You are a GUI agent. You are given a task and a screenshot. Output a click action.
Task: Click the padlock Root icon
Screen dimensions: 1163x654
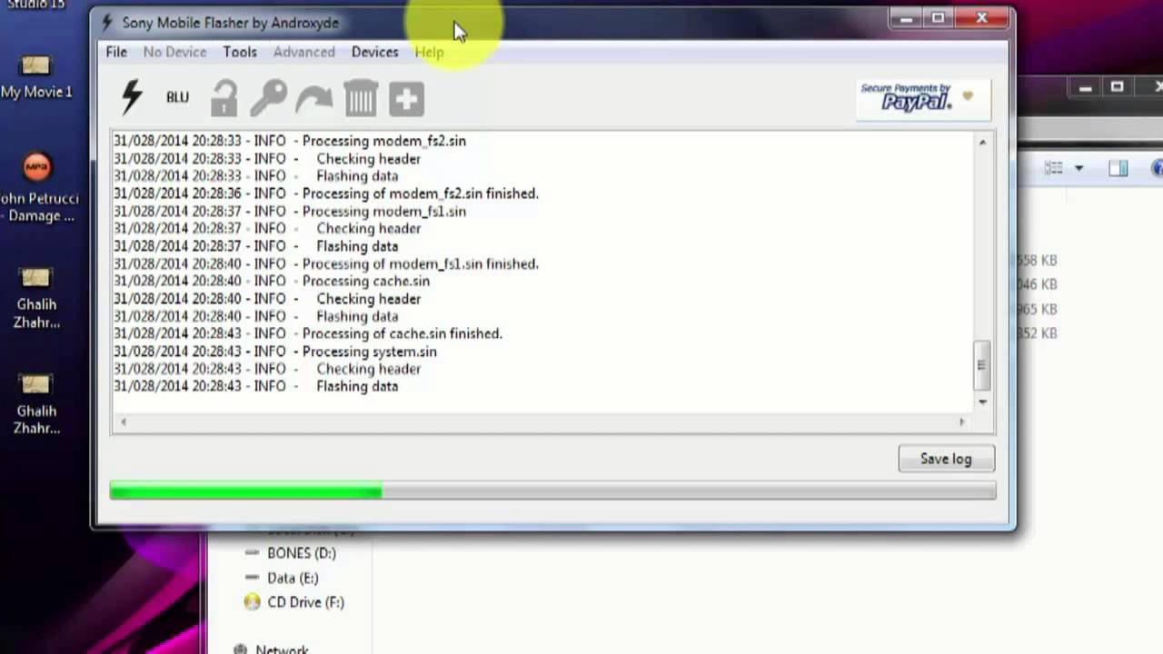point(224,98)
